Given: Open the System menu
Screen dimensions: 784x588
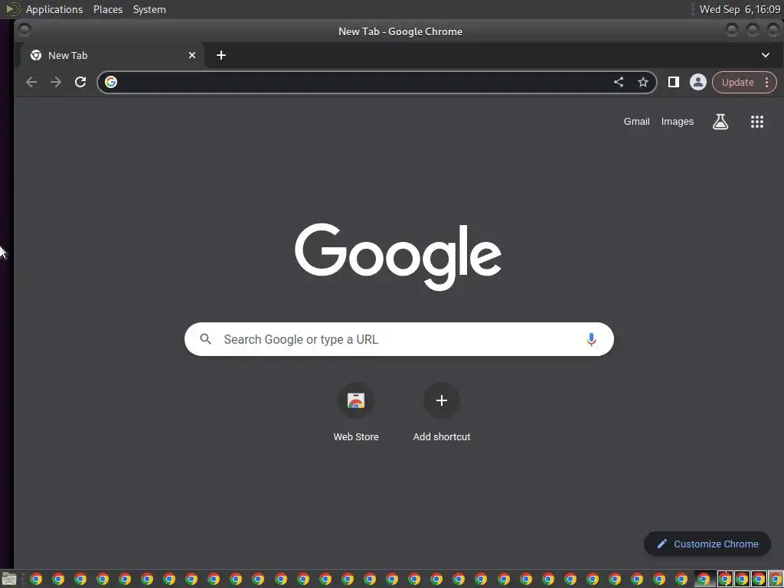Looking at the screenshot, I should (x=149, y=9).
